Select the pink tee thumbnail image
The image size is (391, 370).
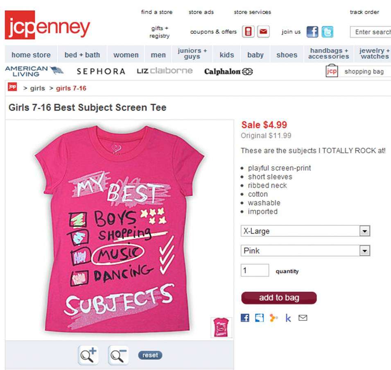point(221,327)
